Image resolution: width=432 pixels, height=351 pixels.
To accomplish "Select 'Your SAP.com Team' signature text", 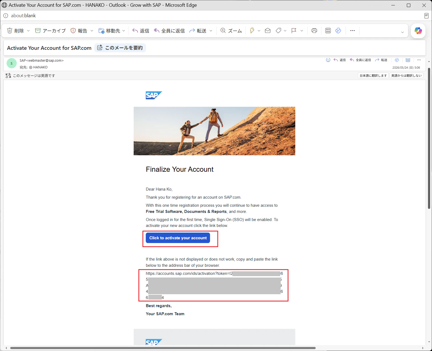I will point(165,314).
